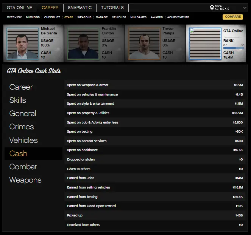The image size is (251, 235).
Task: View the Crimes stats category
Action: tap(22, 127)
